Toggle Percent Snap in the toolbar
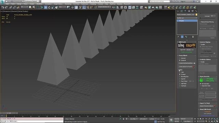 click(x=88, y=7)
